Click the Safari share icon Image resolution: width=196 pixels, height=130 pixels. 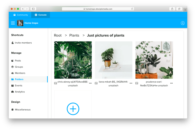coord(172,9)
